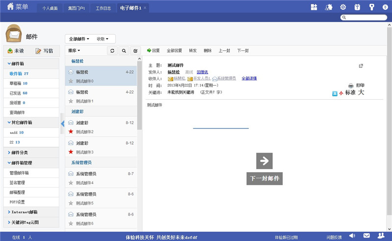Open mail in new window icon
Image resolution: width=392 pixels, height=241 pixels.
(361, 66)
